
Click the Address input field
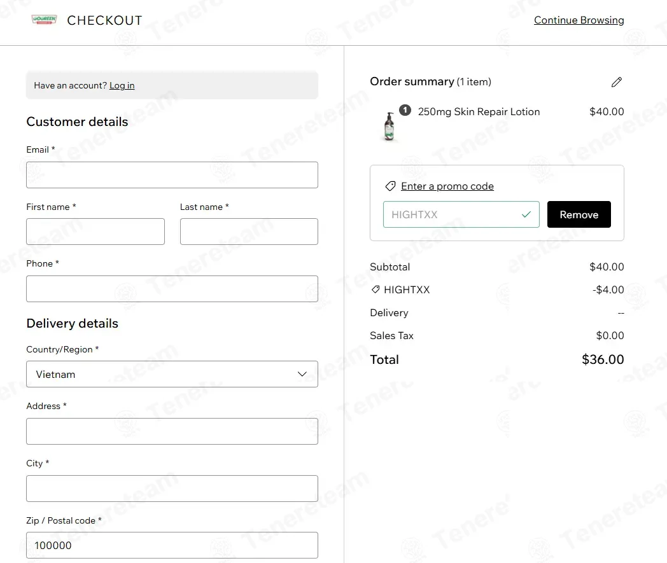pyautogui.click(x=172, y=431)
